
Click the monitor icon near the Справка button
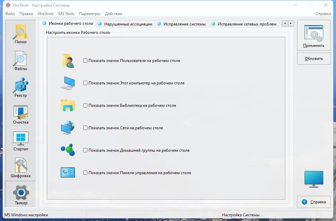(313, 178)
